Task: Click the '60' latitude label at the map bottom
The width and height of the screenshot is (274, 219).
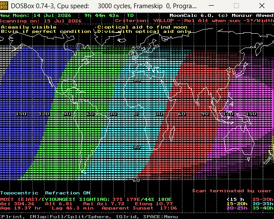Action: click(136, 181)
